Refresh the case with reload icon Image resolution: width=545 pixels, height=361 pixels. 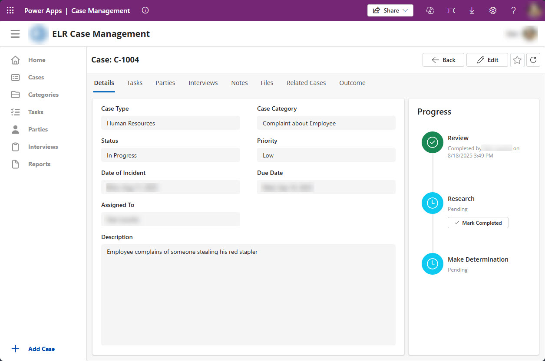point(533,60)
